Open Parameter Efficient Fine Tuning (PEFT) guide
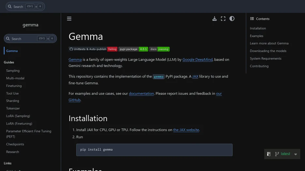 pyautogui.click(x=29, y=134)
